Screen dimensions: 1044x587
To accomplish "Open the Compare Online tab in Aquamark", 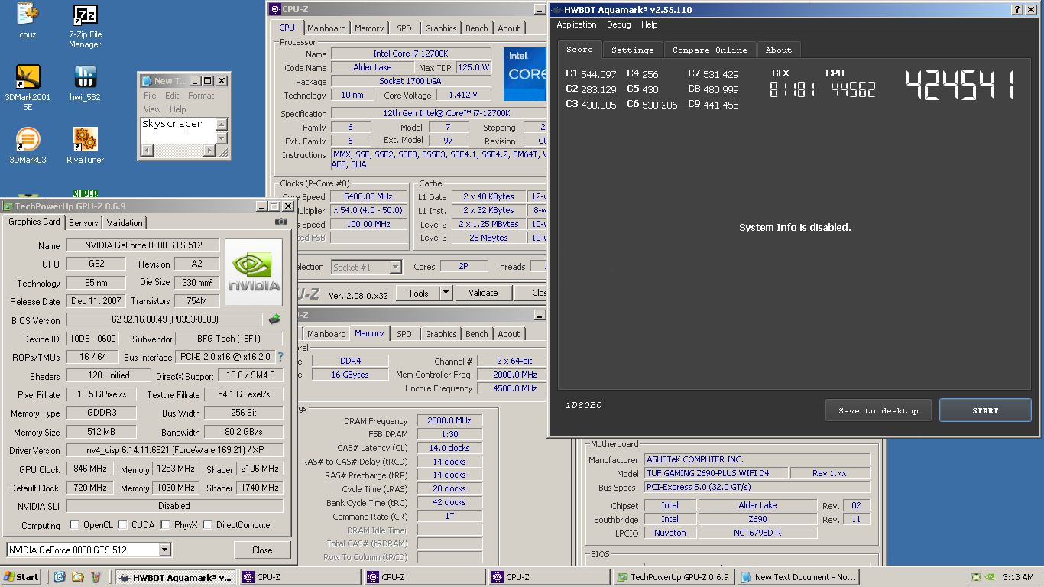I will point(710,50).
